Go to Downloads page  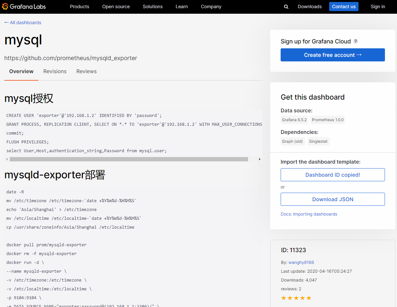click(310, 7)
